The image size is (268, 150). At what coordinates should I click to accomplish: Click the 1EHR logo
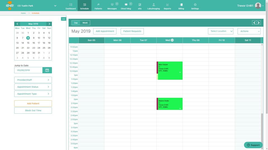[9, 6]
